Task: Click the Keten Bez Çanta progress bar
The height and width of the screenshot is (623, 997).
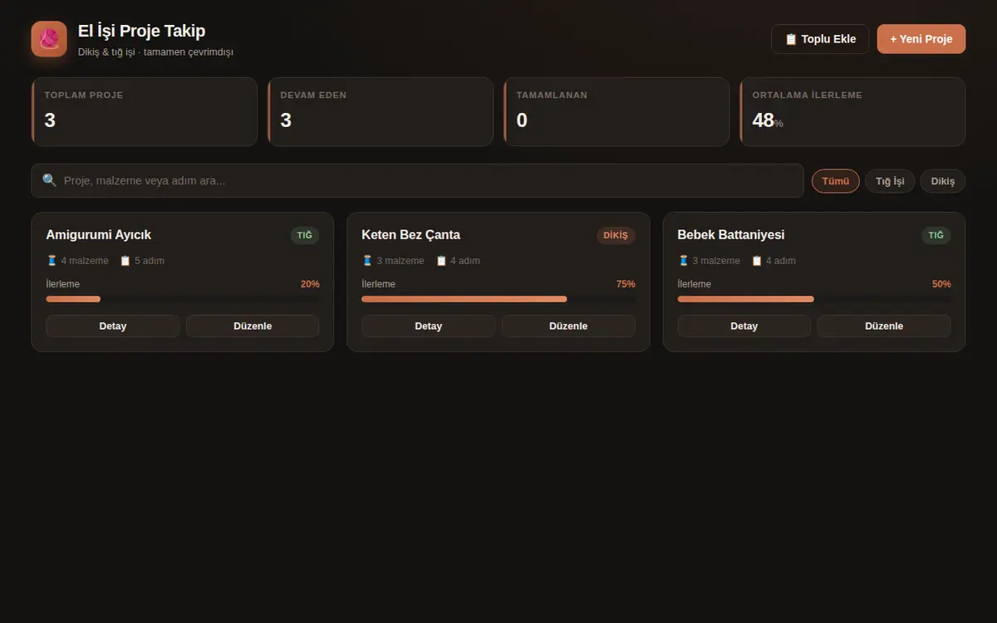Action: click(x=498, y=299)
